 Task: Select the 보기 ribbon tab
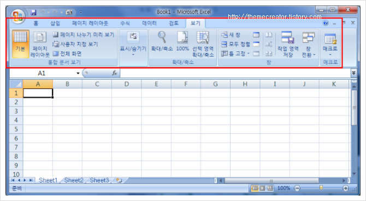coord(196,23)
